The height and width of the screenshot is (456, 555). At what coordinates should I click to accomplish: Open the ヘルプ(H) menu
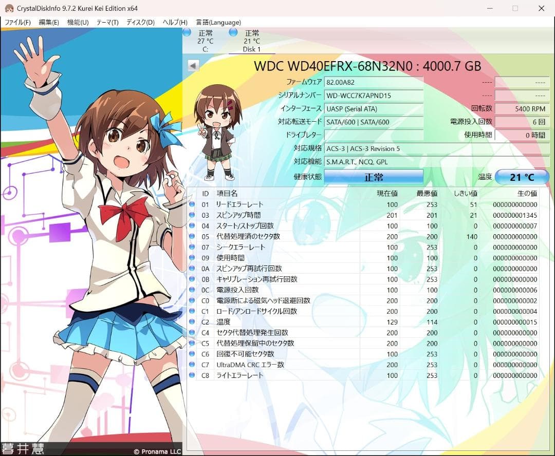tap(175, 22)
